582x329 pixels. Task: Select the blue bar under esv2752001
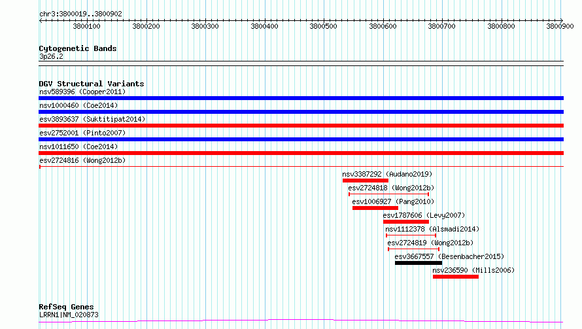(x=301, y=139)
